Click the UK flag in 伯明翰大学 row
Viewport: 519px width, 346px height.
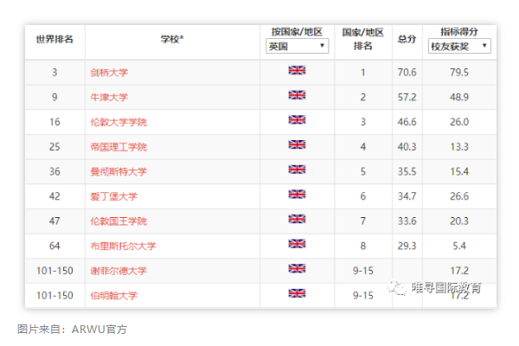[297, 293]
